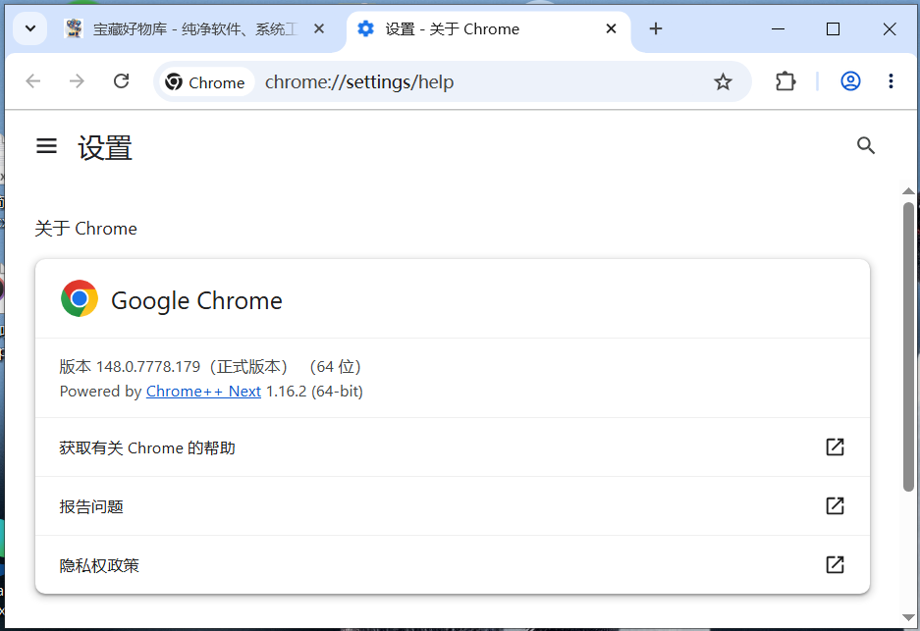920x631 pixels.
Task: Click the scrollbar down arrow
Action: (x=908, y=617)
